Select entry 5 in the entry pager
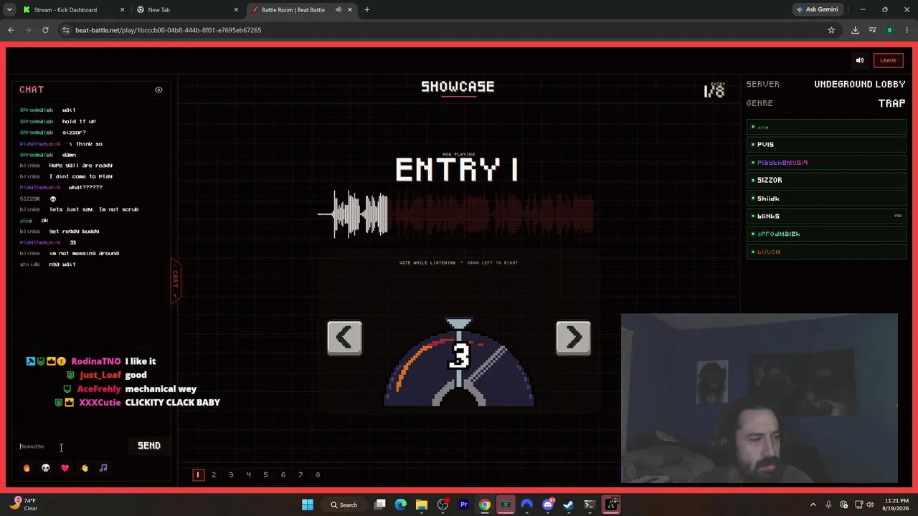The height and width of the screenshot is (516, 918). (265, 474)
